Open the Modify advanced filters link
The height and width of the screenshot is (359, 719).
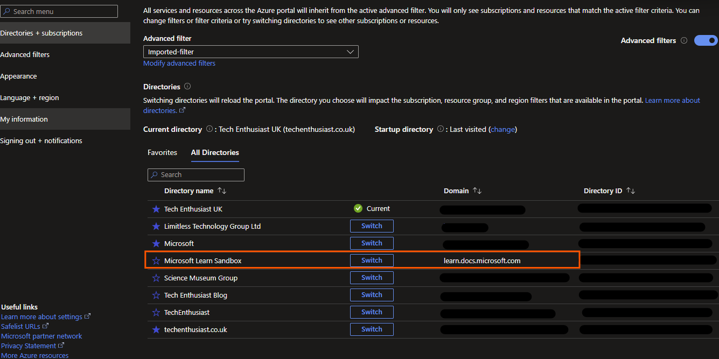click(179, 63)
